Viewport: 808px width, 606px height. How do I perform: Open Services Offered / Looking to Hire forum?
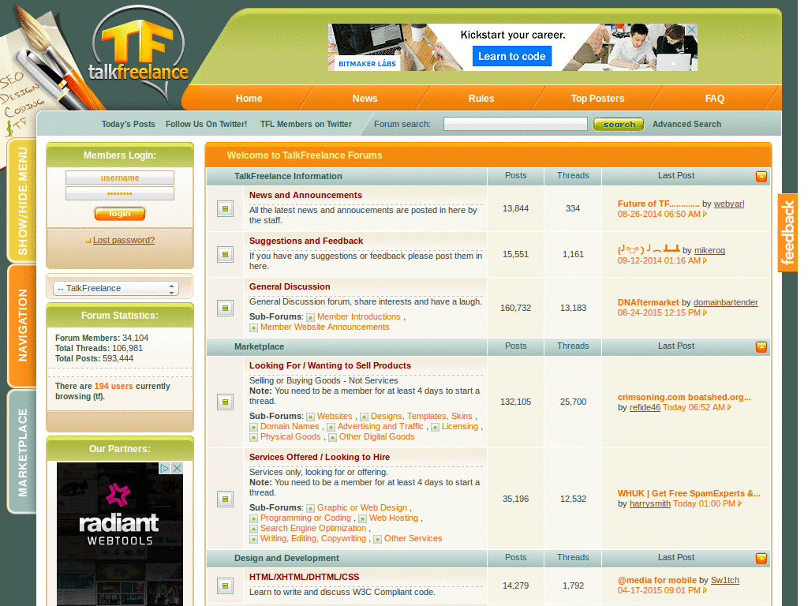click(320, 457)
